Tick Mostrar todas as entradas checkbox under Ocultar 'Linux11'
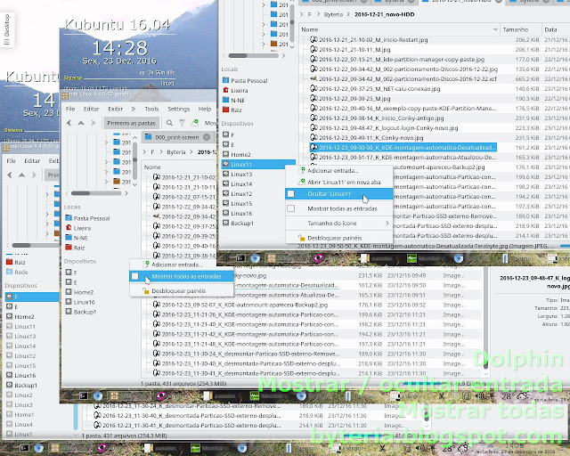Screen dimensions: 570x456 (291, 208)
